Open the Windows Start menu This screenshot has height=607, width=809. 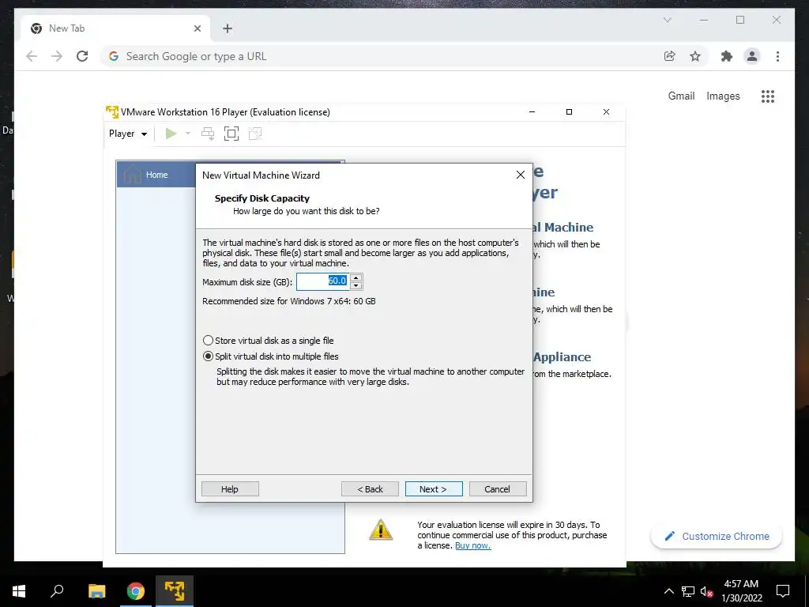(19, 591)
